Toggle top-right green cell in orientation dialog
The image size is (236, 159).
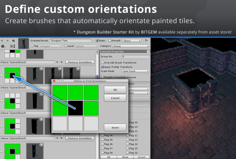click(91, 93)
